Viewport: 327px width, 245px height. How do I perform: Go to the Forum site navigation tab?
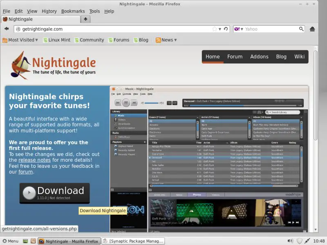pyautogui.click(x=235, y=57)
